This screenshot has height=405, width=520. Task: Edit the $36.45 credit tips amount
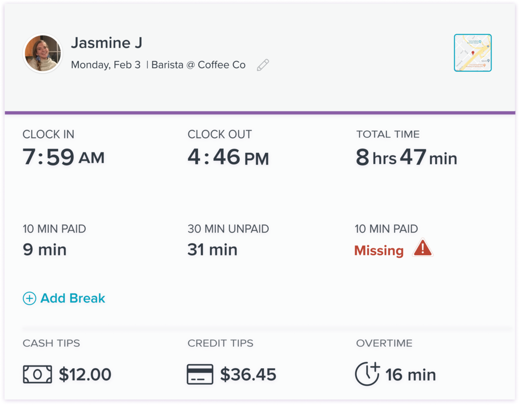(x=248, y=374)
